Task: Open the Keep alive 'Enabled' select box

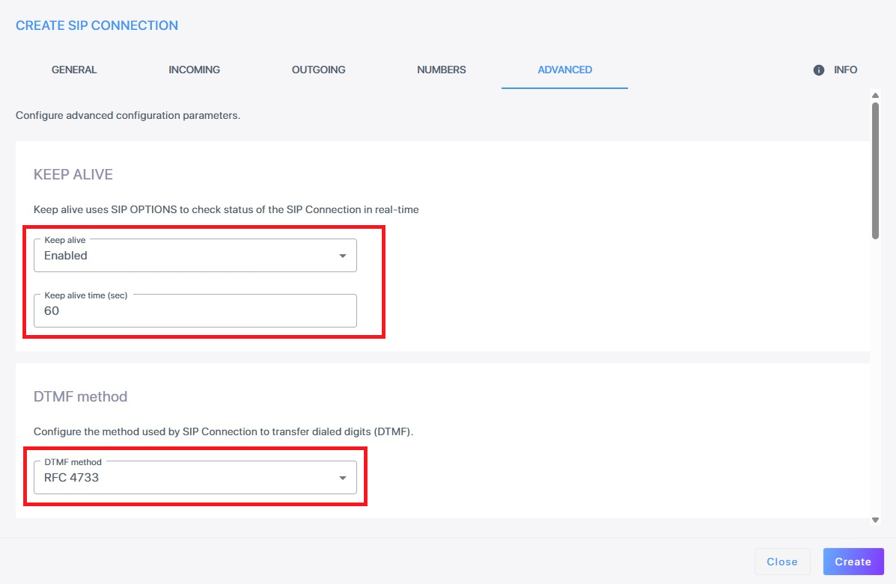Action: 187,256
